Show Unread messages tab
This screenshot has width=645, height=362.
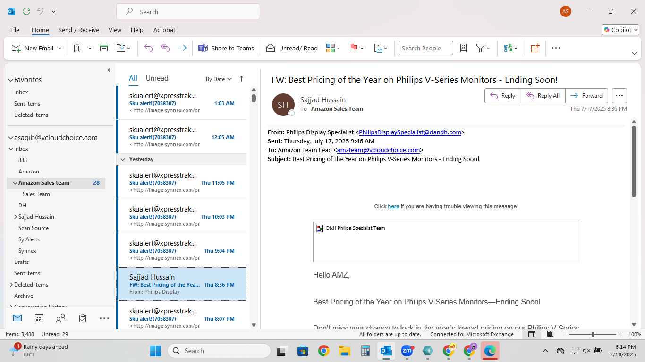point(157,78)
